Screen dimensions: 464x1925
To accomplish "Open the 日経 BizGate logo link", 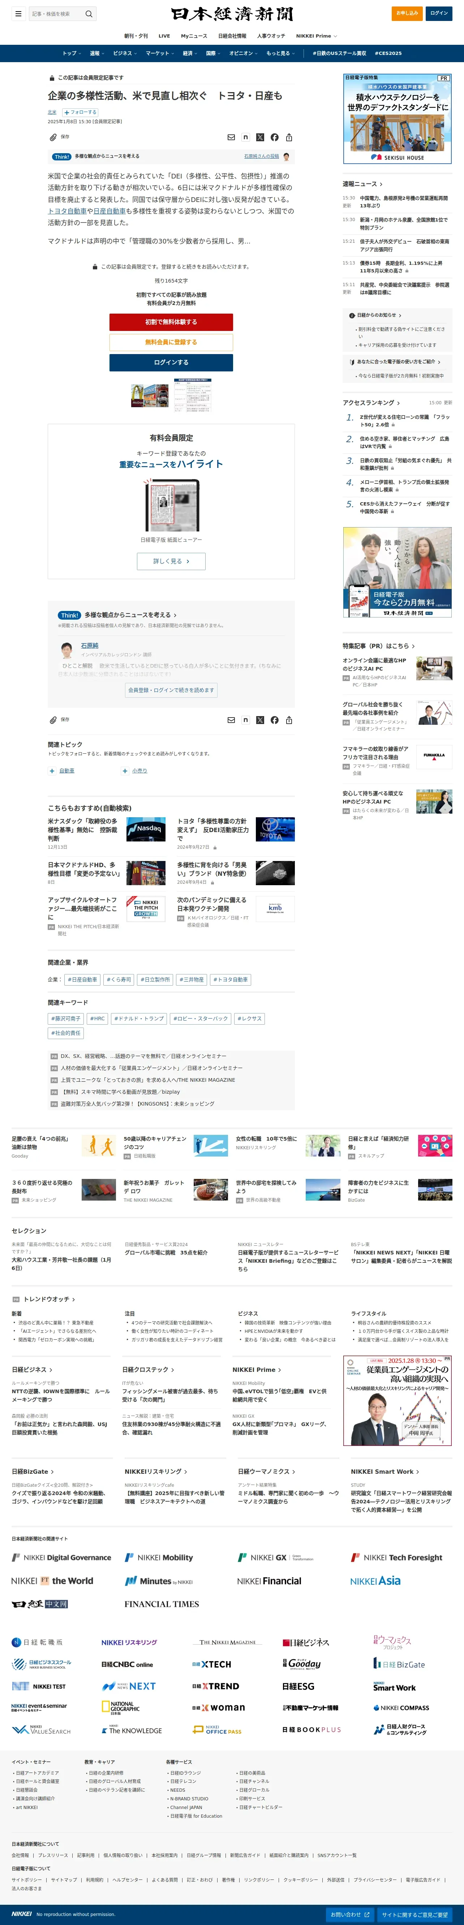I will click(x=399, y=1664).
